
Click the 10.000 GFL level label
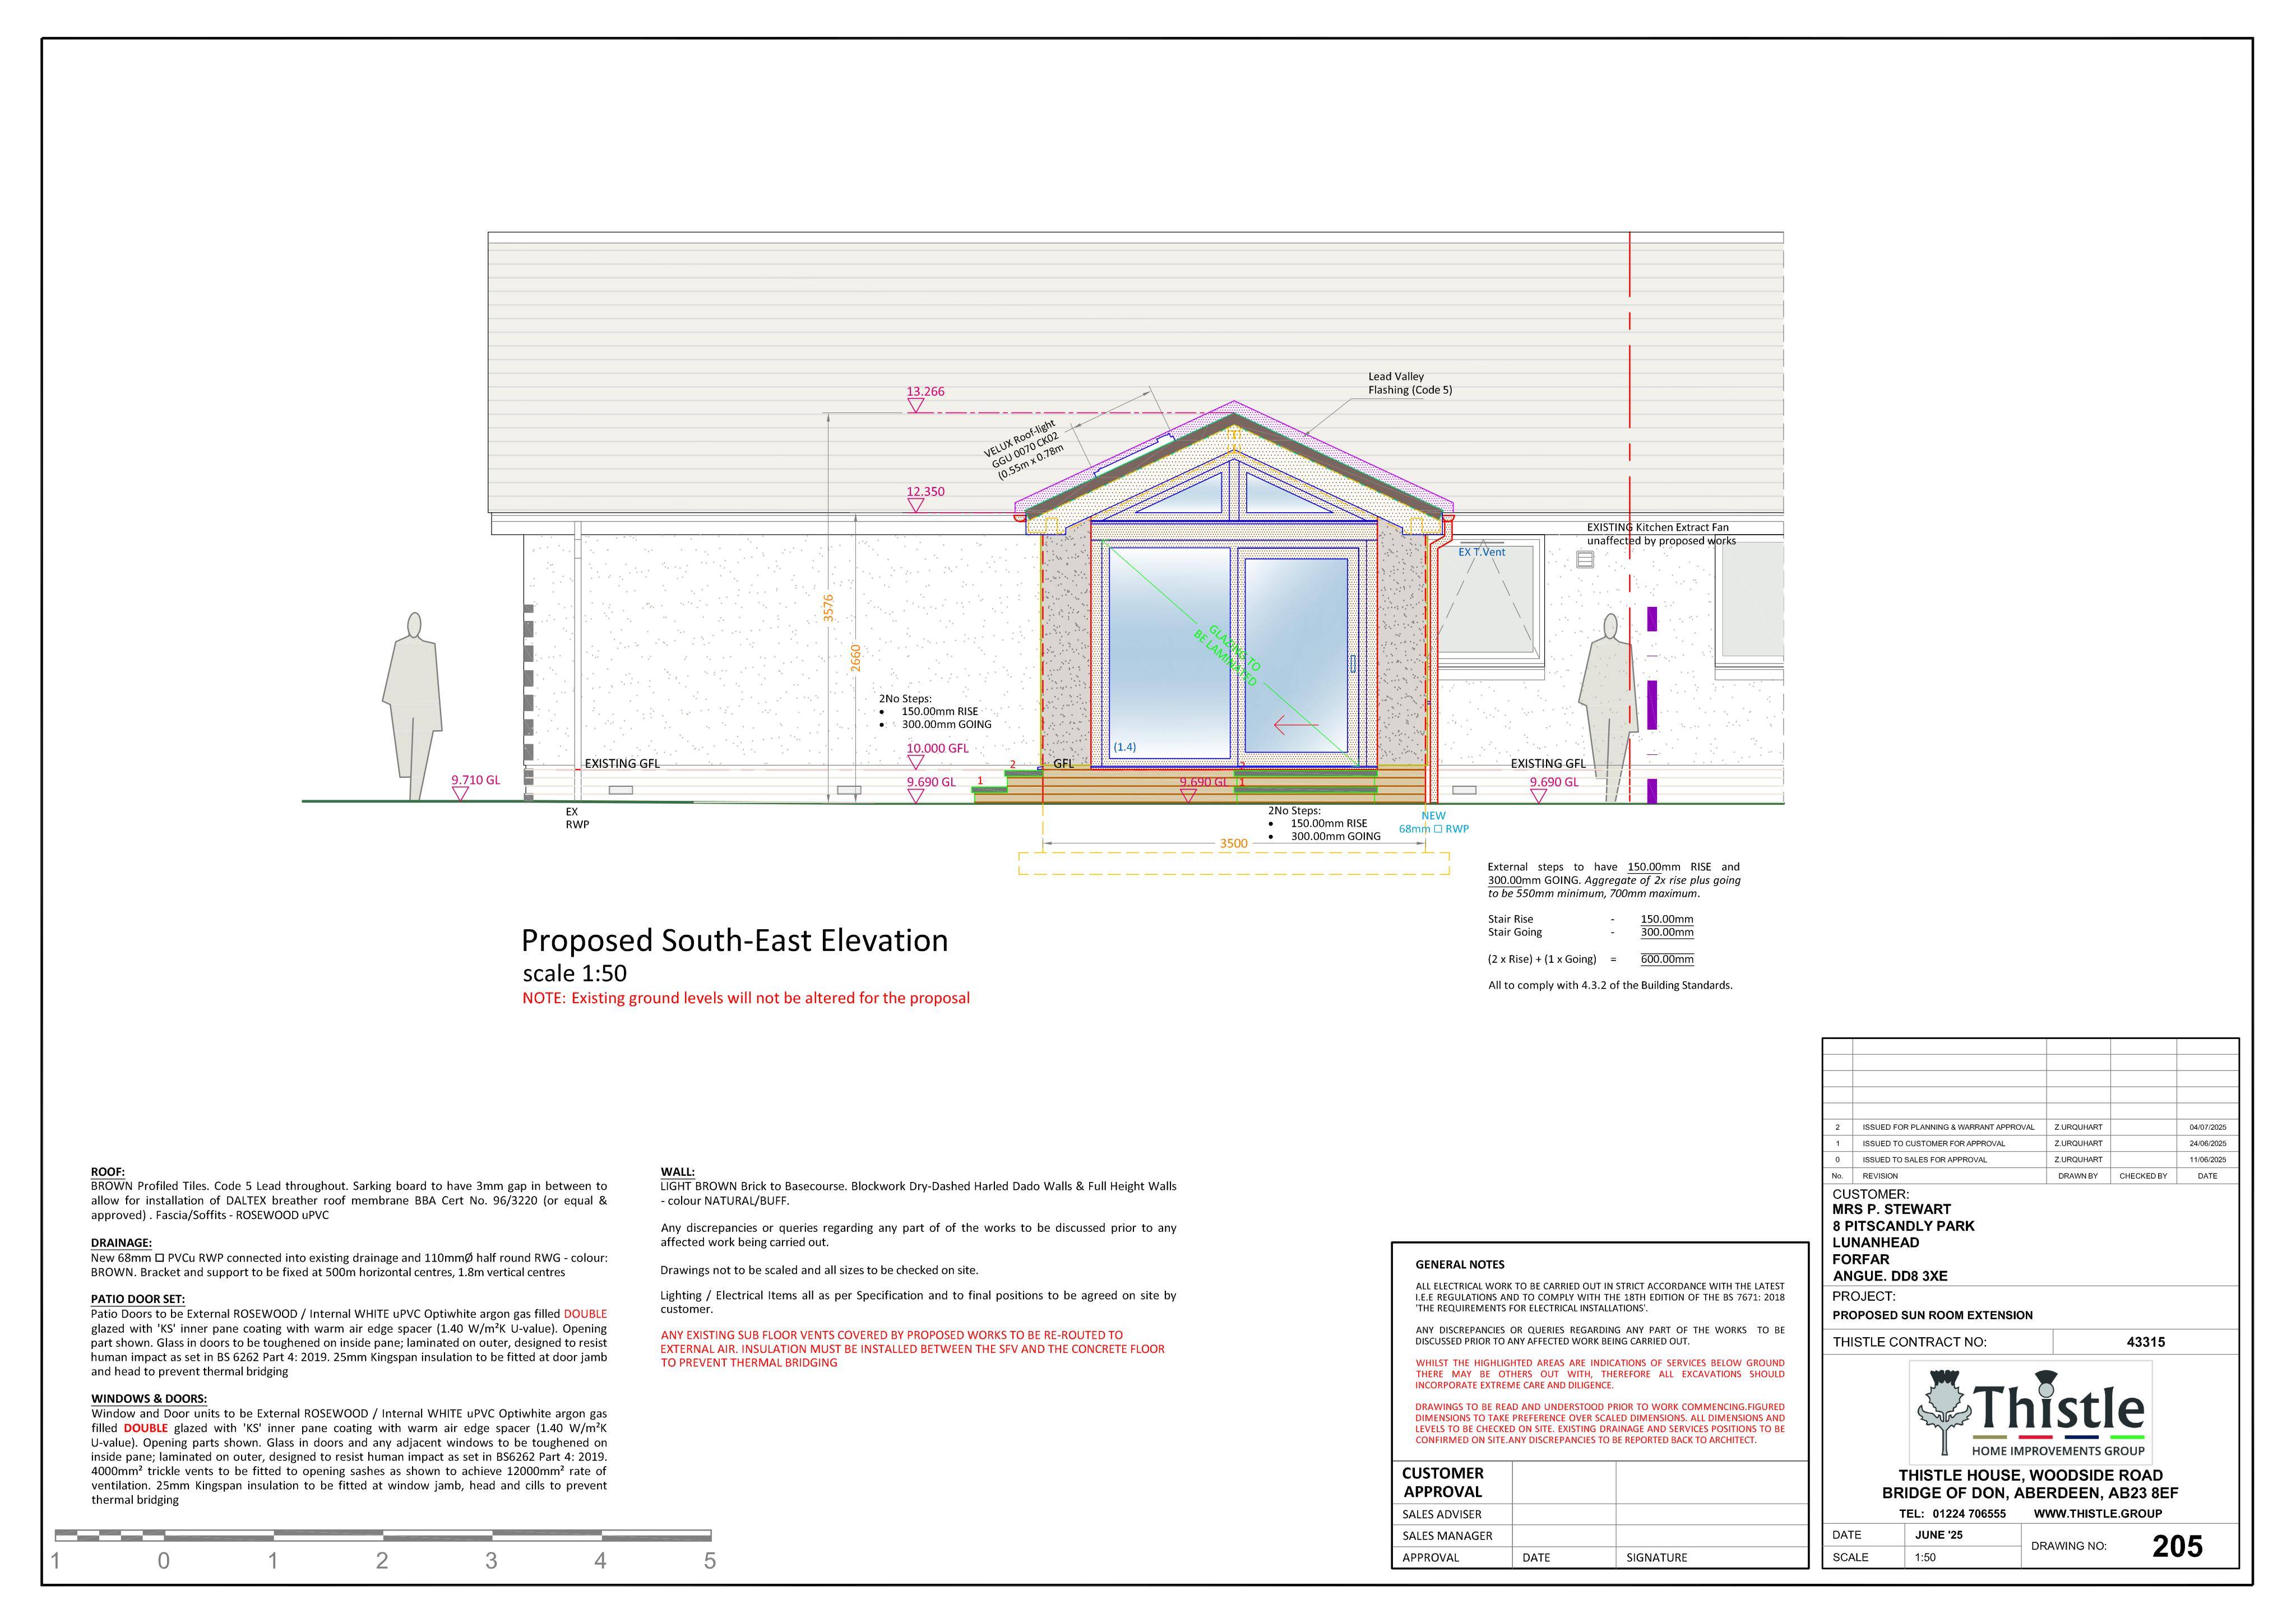pos(937,748)
